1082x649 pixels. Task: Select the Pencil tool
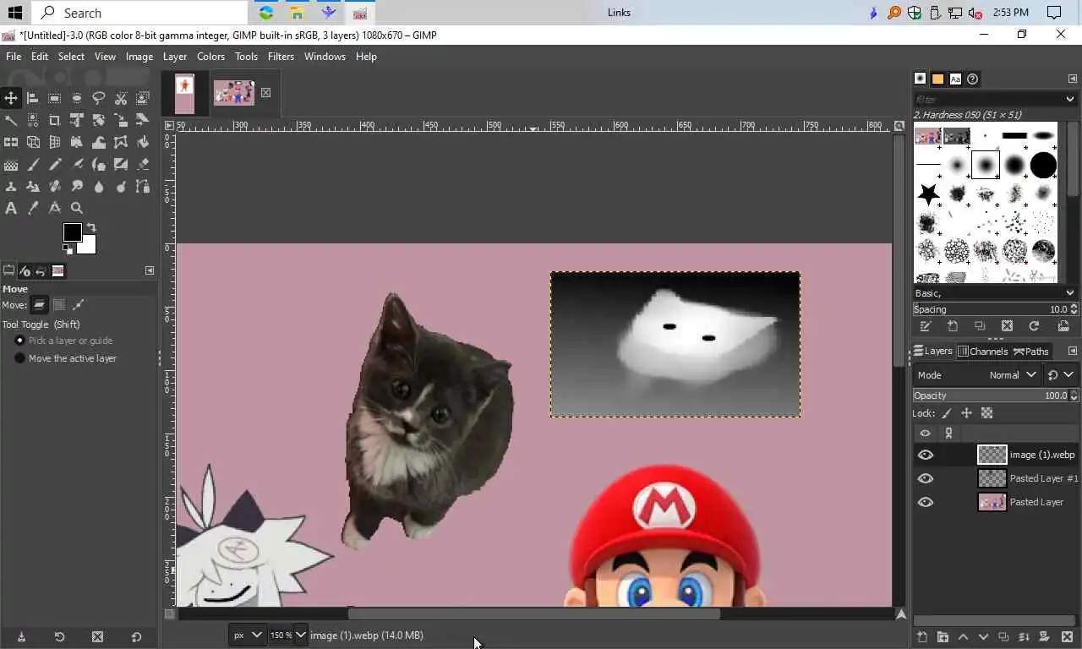[55, 164]
